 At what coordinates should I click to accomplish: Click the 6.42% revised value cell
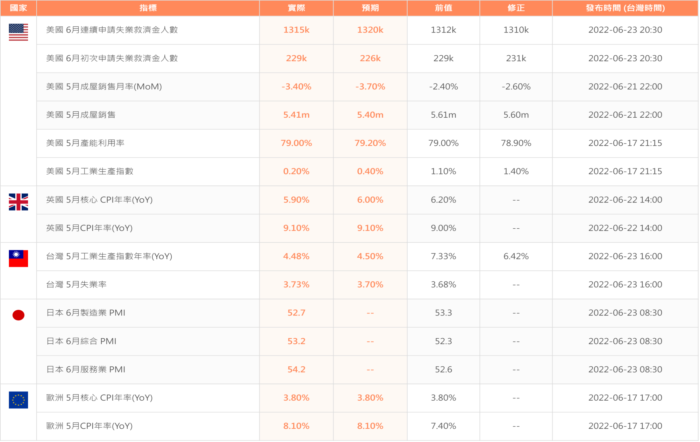[x=516, y=256]
